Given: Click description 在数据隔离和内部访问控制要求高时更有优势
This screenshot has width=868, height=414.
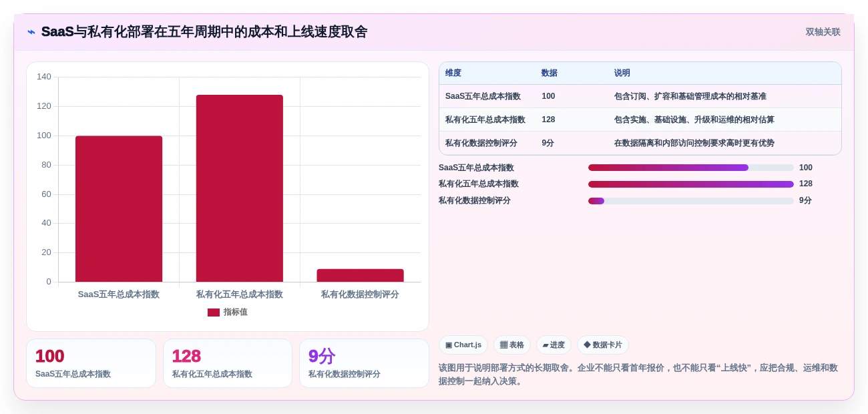Looking at the screenshot, I should click(x=694, y=143).
